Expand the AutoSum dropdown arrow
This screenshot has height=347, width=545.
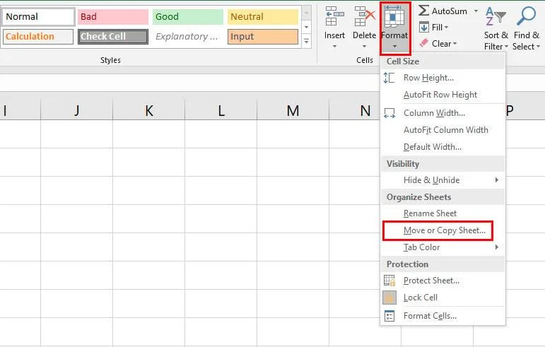[x=476, y=11]
